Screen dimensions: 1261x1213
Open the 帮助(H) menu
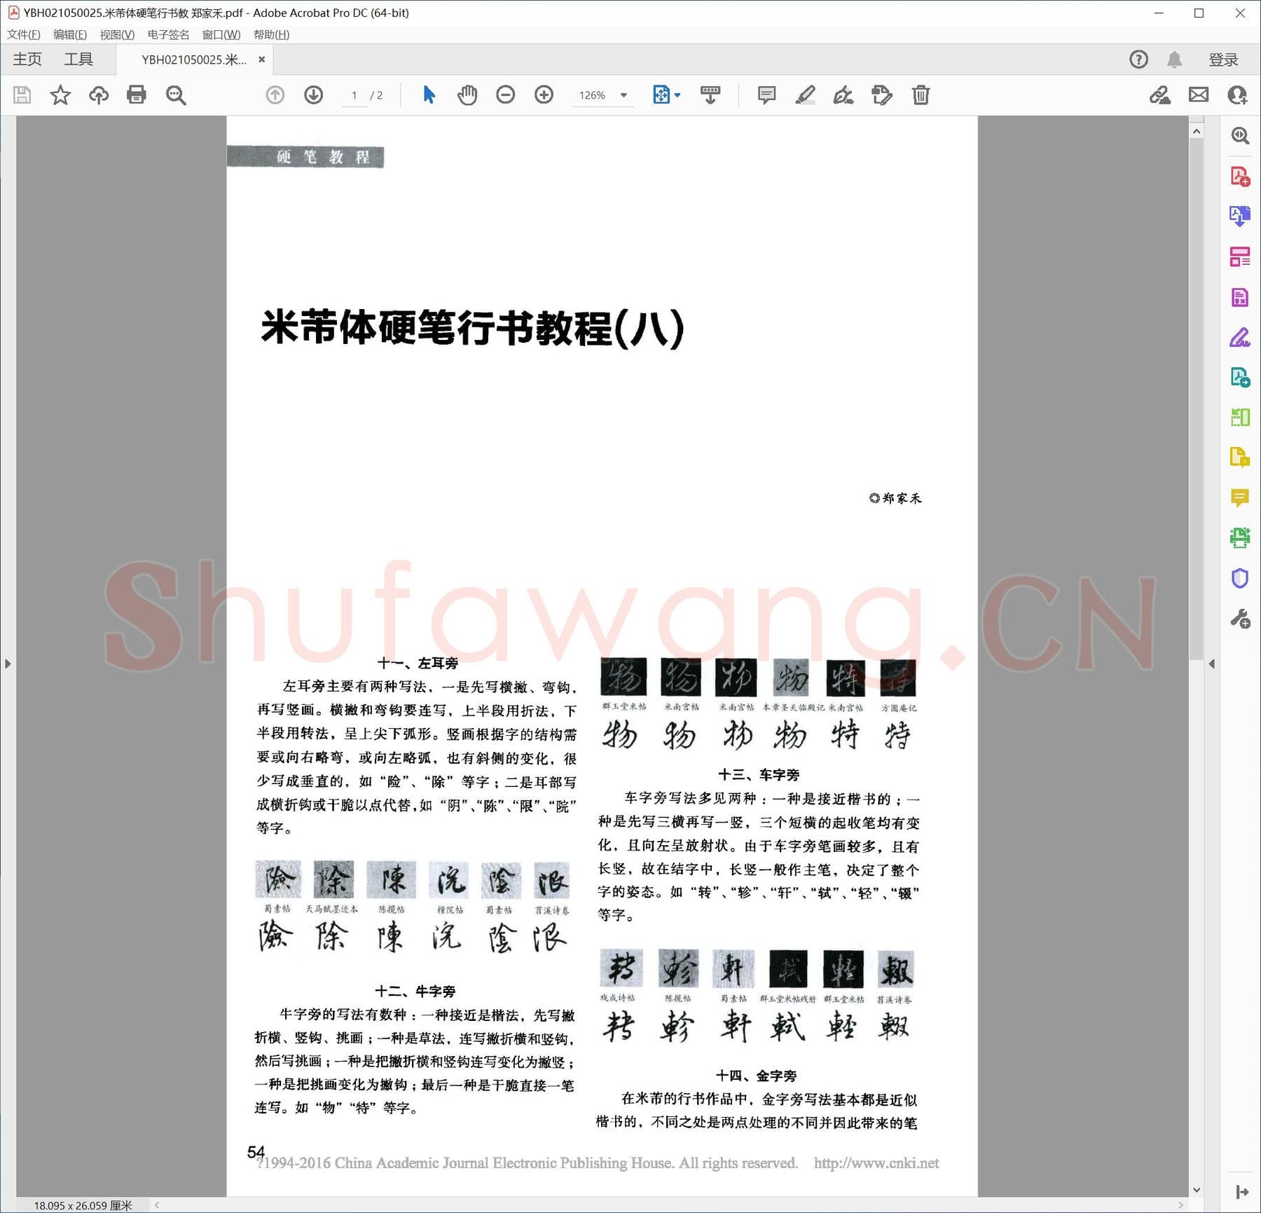pyautogui.click(x=272, y=34)
